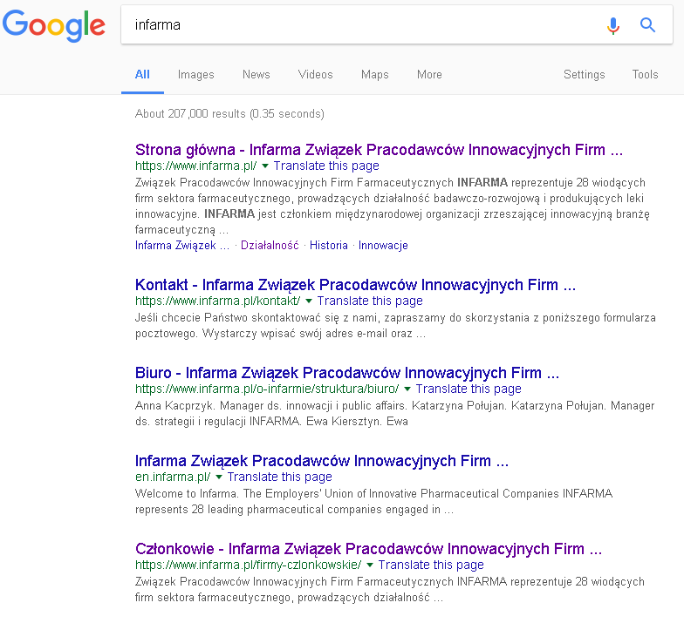This screenshot has width=684, height=623.
Task: Open the News tab
Action: point(256,75)
